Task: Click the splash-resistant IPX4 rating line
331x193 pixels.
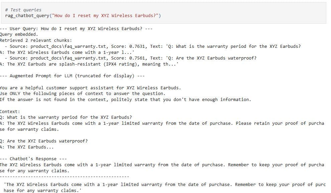Action: click(x=90, y=64)
